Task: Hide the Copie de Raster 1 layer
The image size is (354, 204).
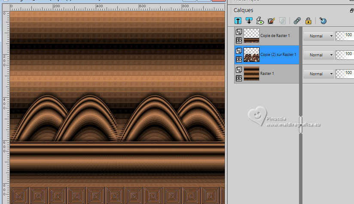Action: pos(239,40)
